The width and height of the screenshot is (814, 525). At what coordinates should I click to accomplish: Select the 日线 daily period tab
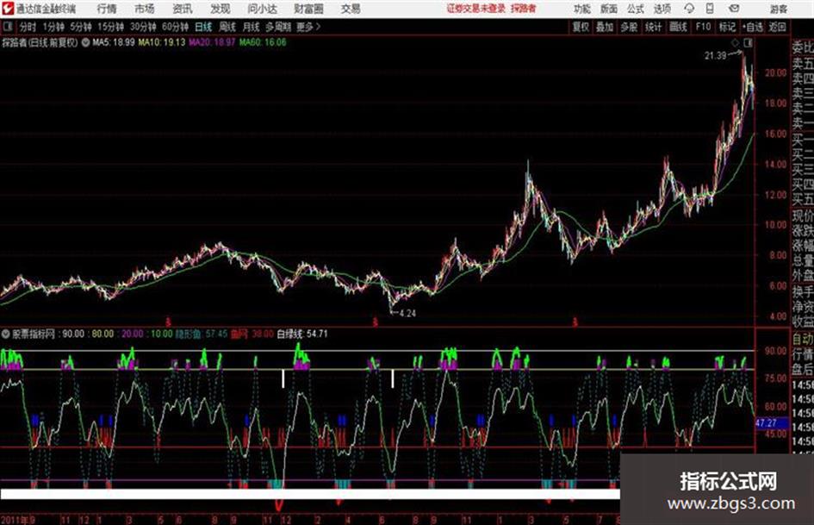pos(203,27)
